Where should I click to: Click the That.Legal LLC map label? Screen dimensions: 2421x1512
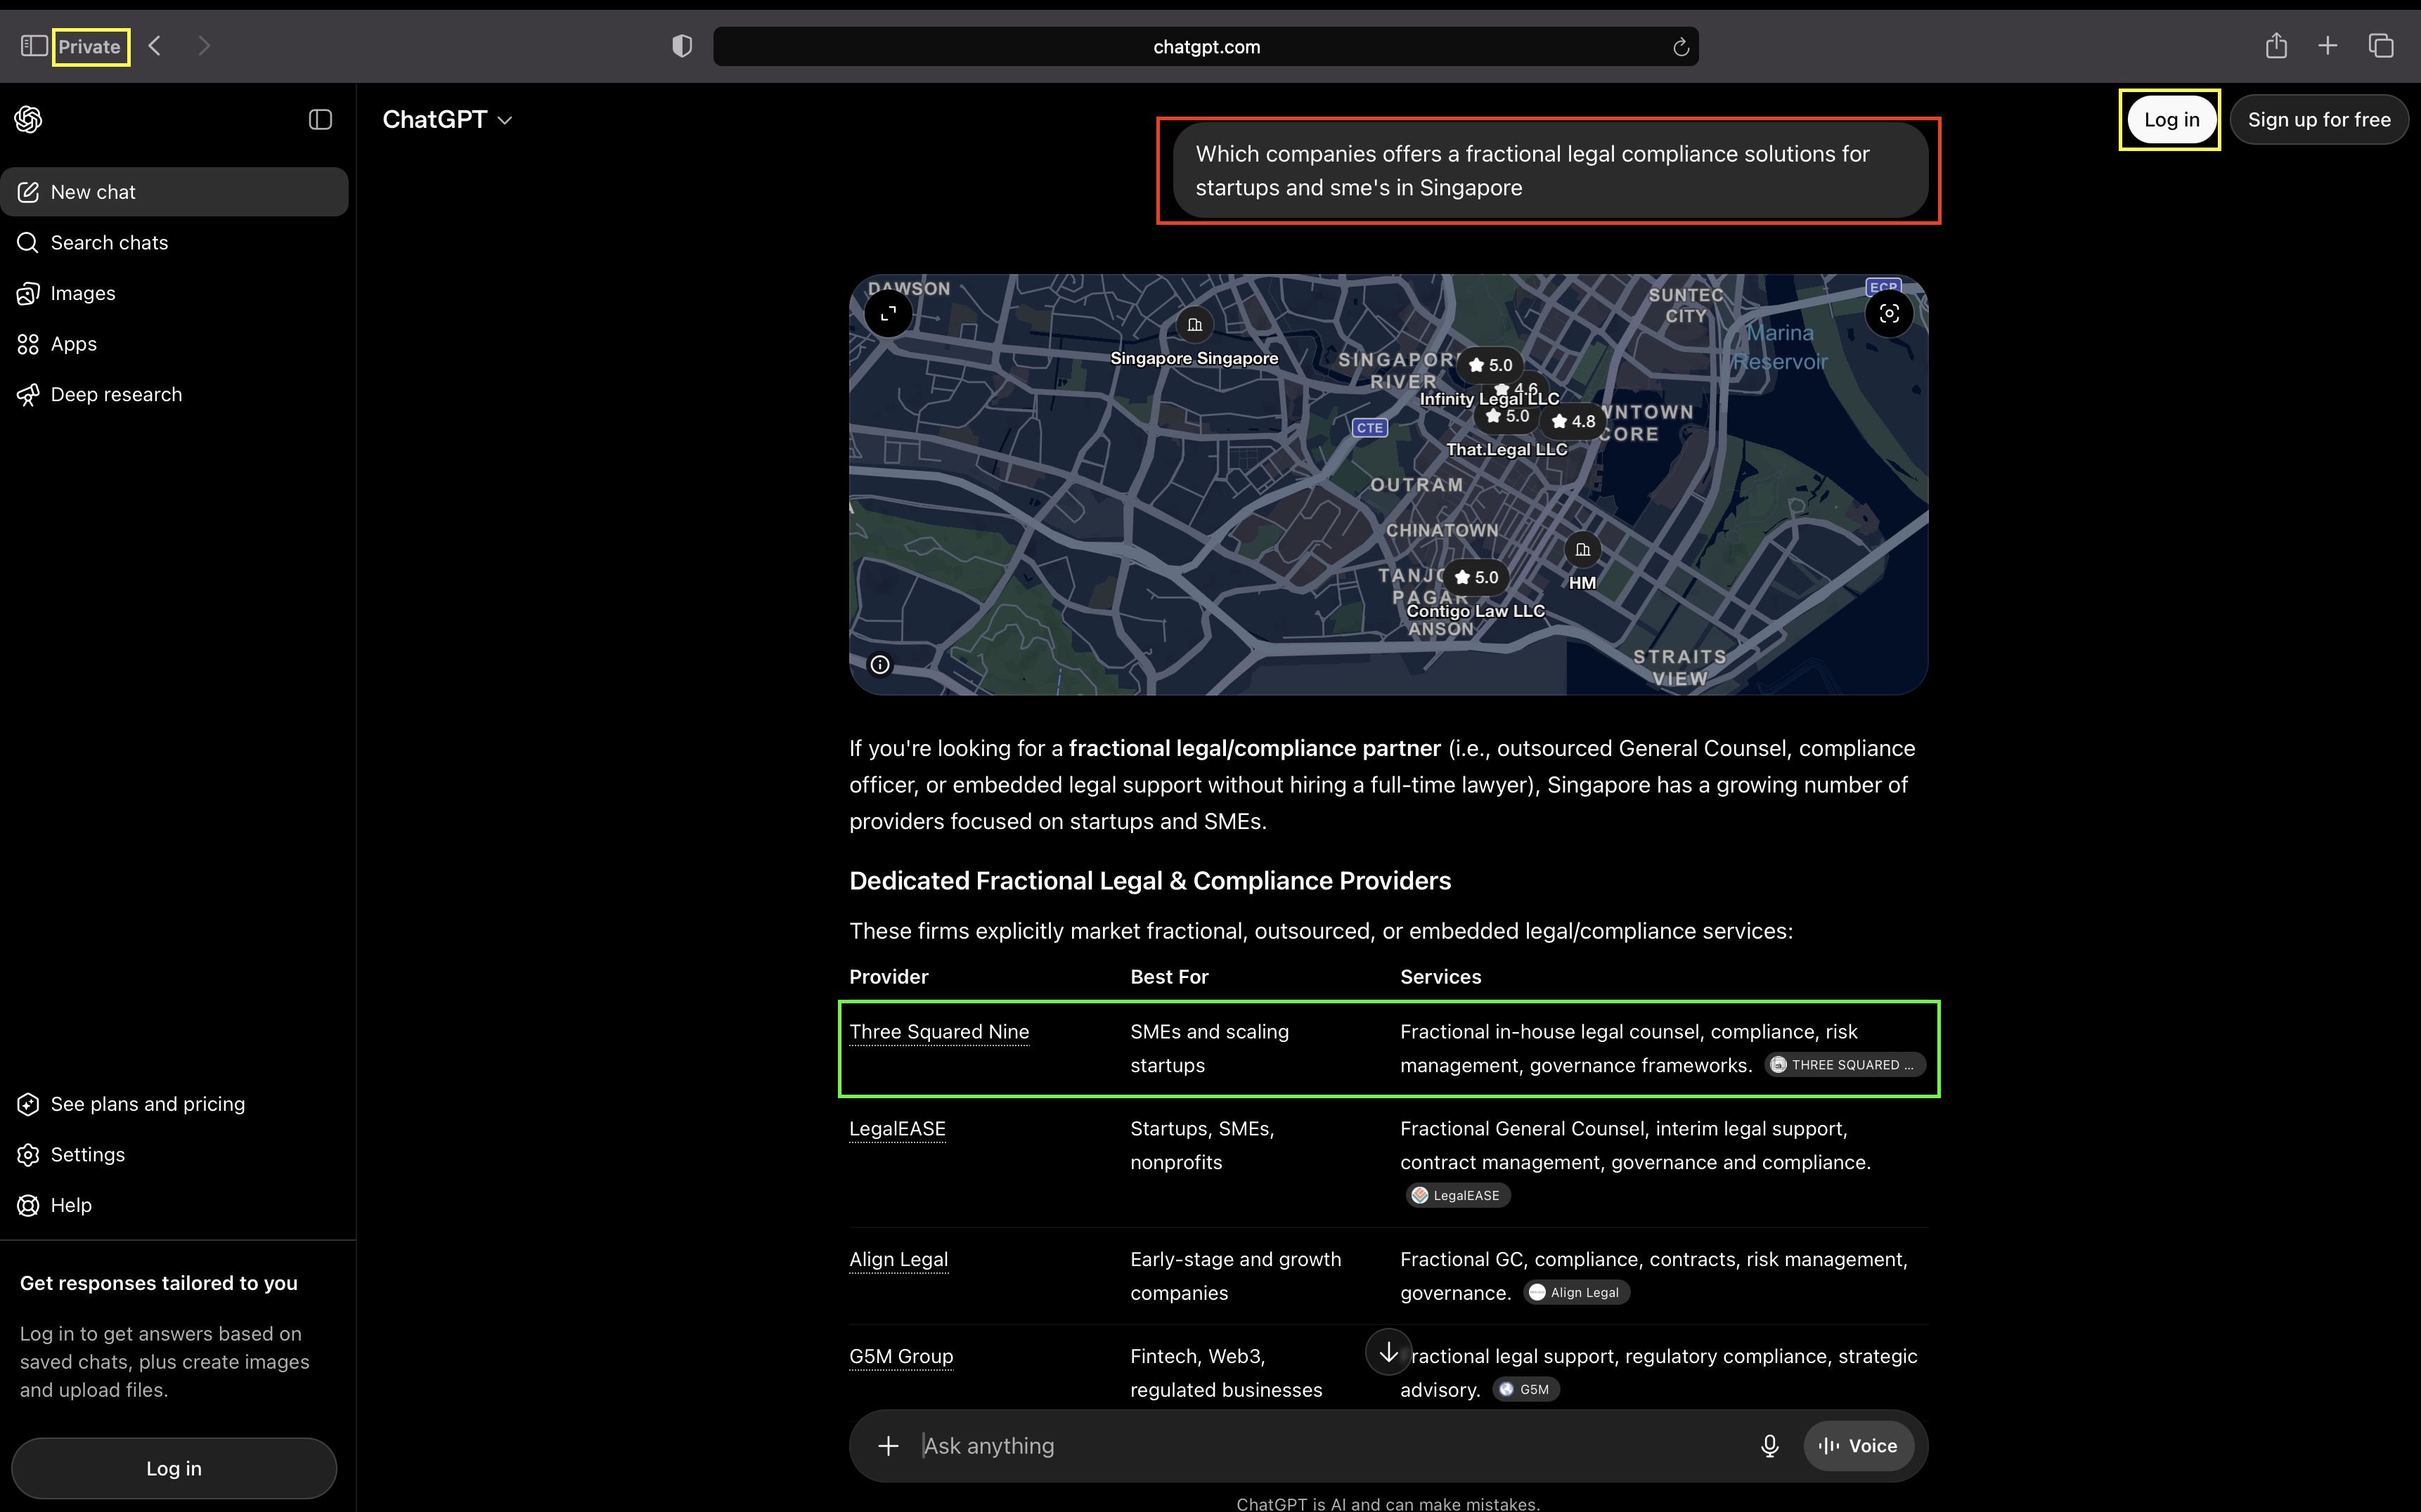tap(1506, 450)
